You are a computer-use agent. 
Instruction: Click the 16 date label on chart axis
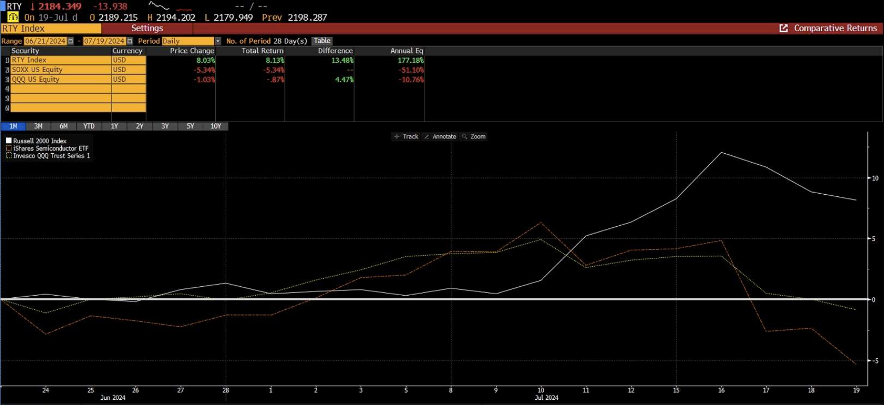point(721,390)
